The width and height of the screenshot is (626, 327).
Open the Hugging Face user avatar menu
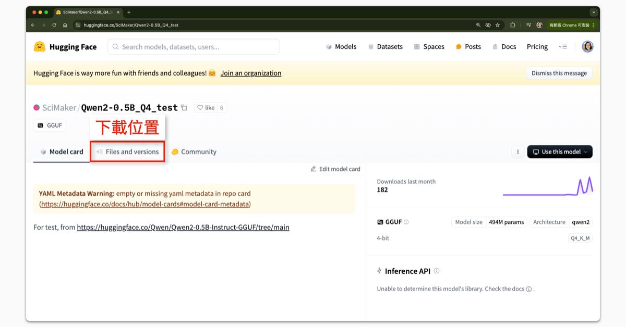pyautogui.click(x=587, y=47)
